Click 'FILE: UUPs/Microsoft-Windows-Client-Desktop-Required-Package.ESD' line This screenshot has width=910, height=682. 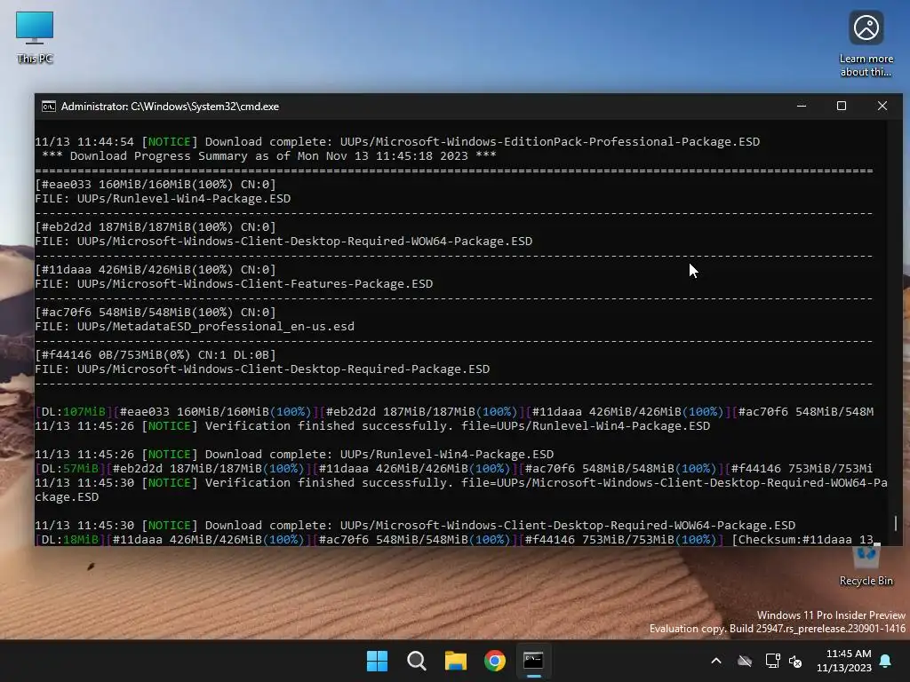pyautogui.click(x=262, y=369)
